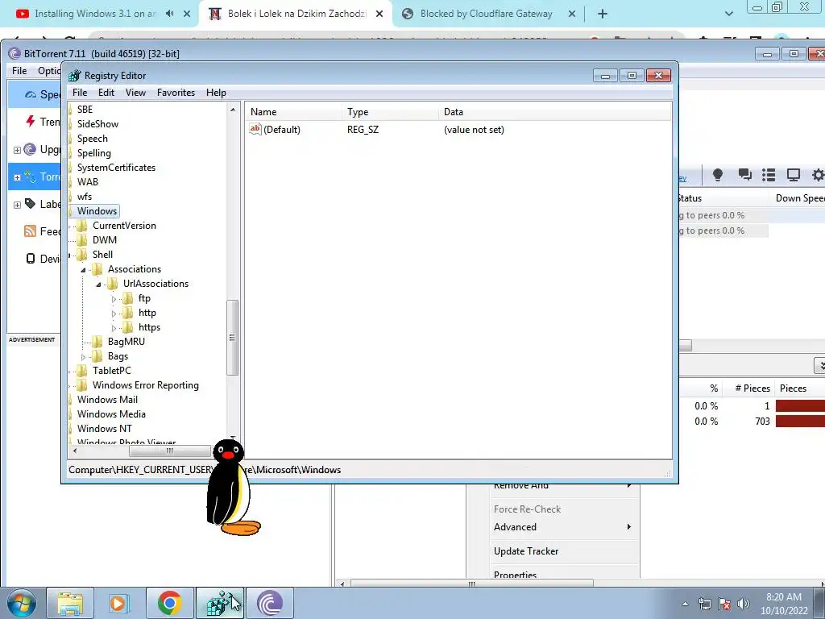Select the Spelling registry key
This screenshot has height=619, width=825.
[x=93, y=153]
